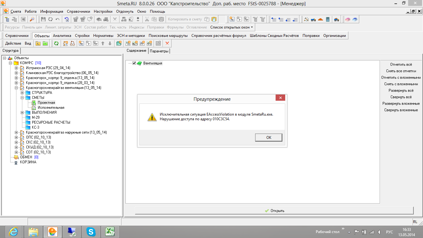Click the yellow folder-up icon
Image resolution: width=423 pixels, height=238 pixels.
click(38, 43)
